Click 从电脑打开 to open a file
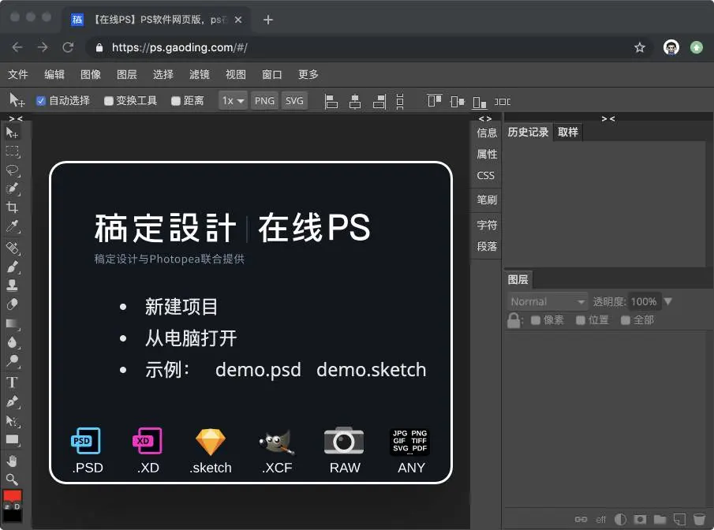 pos(191,338)
